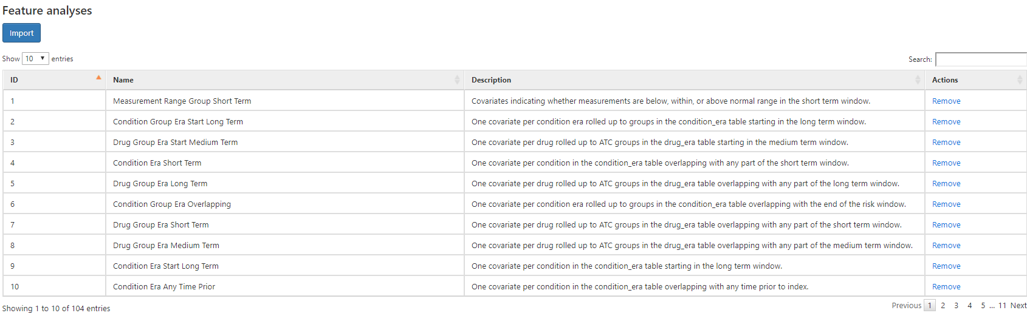
Task: Go to the Previous page
Action: point(906,306)
